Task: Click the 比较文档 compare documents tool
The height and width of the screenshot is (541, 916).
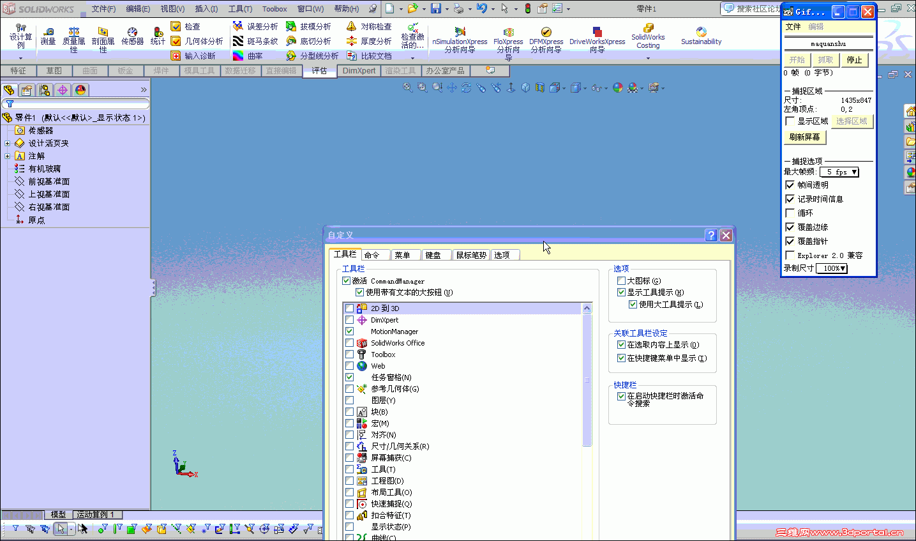Action: (x=368, y=56)
